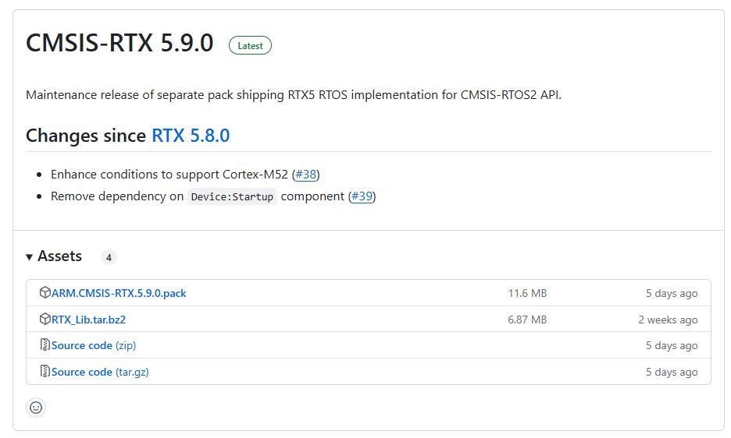Open pull request #38 link
This screenshot has height=438, width=731.
tap(306, 174)
